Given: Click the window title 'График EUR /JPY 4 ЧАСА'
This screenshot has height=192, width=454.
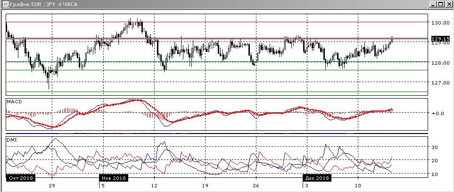Looking at the screenshot, I should click(44, 4).
